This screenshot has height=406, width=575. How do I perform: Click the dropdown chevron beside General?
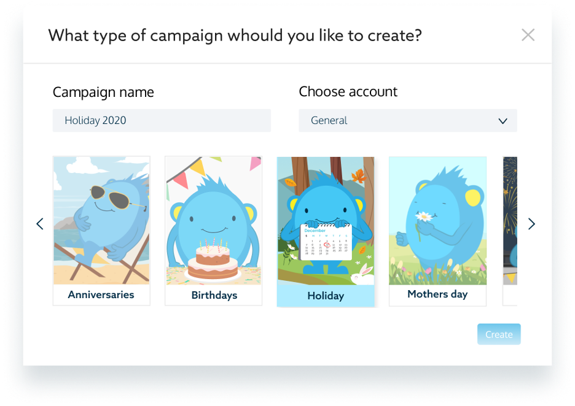pyautogui.click(x=503, y=121)
